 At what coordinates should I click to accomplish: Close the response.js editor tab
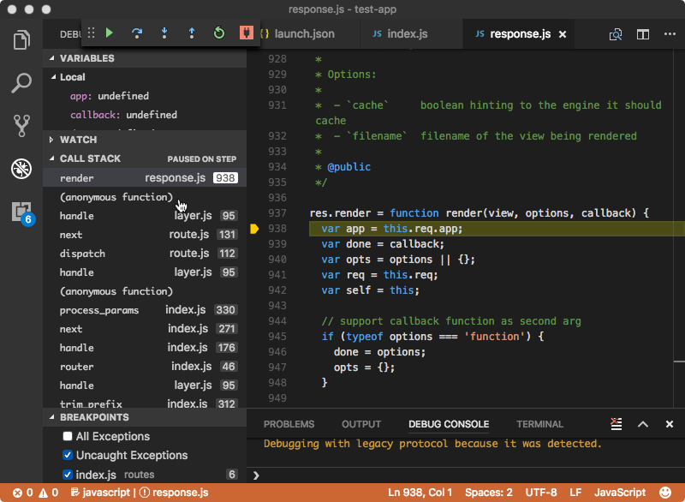click(563, 34)
